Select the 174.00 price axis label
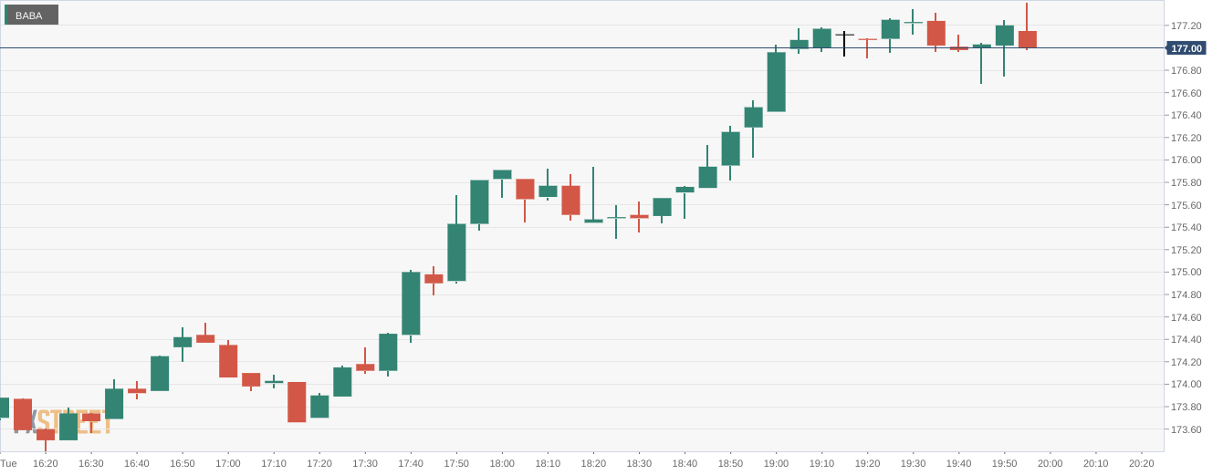The height and width of the screenshot is (475, 1223). tap(1185, 385)
